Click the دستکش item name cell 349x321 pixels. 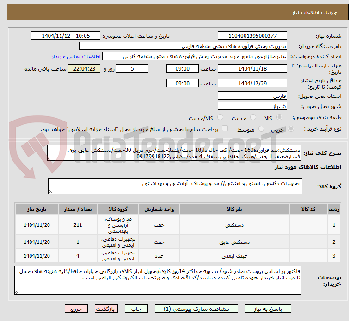pyautogui.click(x=234, y=225)
